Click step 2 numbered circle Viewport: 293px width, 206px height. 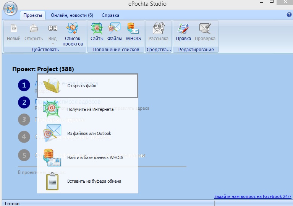(24, 102)
